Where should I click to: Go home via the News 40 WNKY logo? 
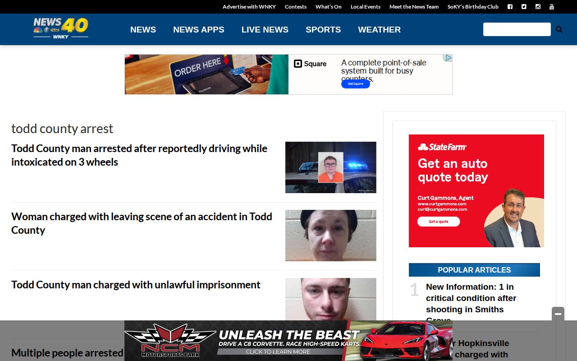(x=61, y=28)
